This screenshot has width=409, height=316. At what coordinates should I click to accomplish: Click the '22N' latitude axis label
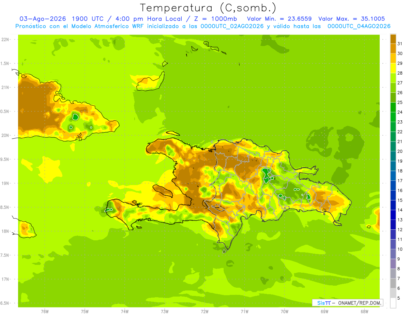click(x=5, y=40)
